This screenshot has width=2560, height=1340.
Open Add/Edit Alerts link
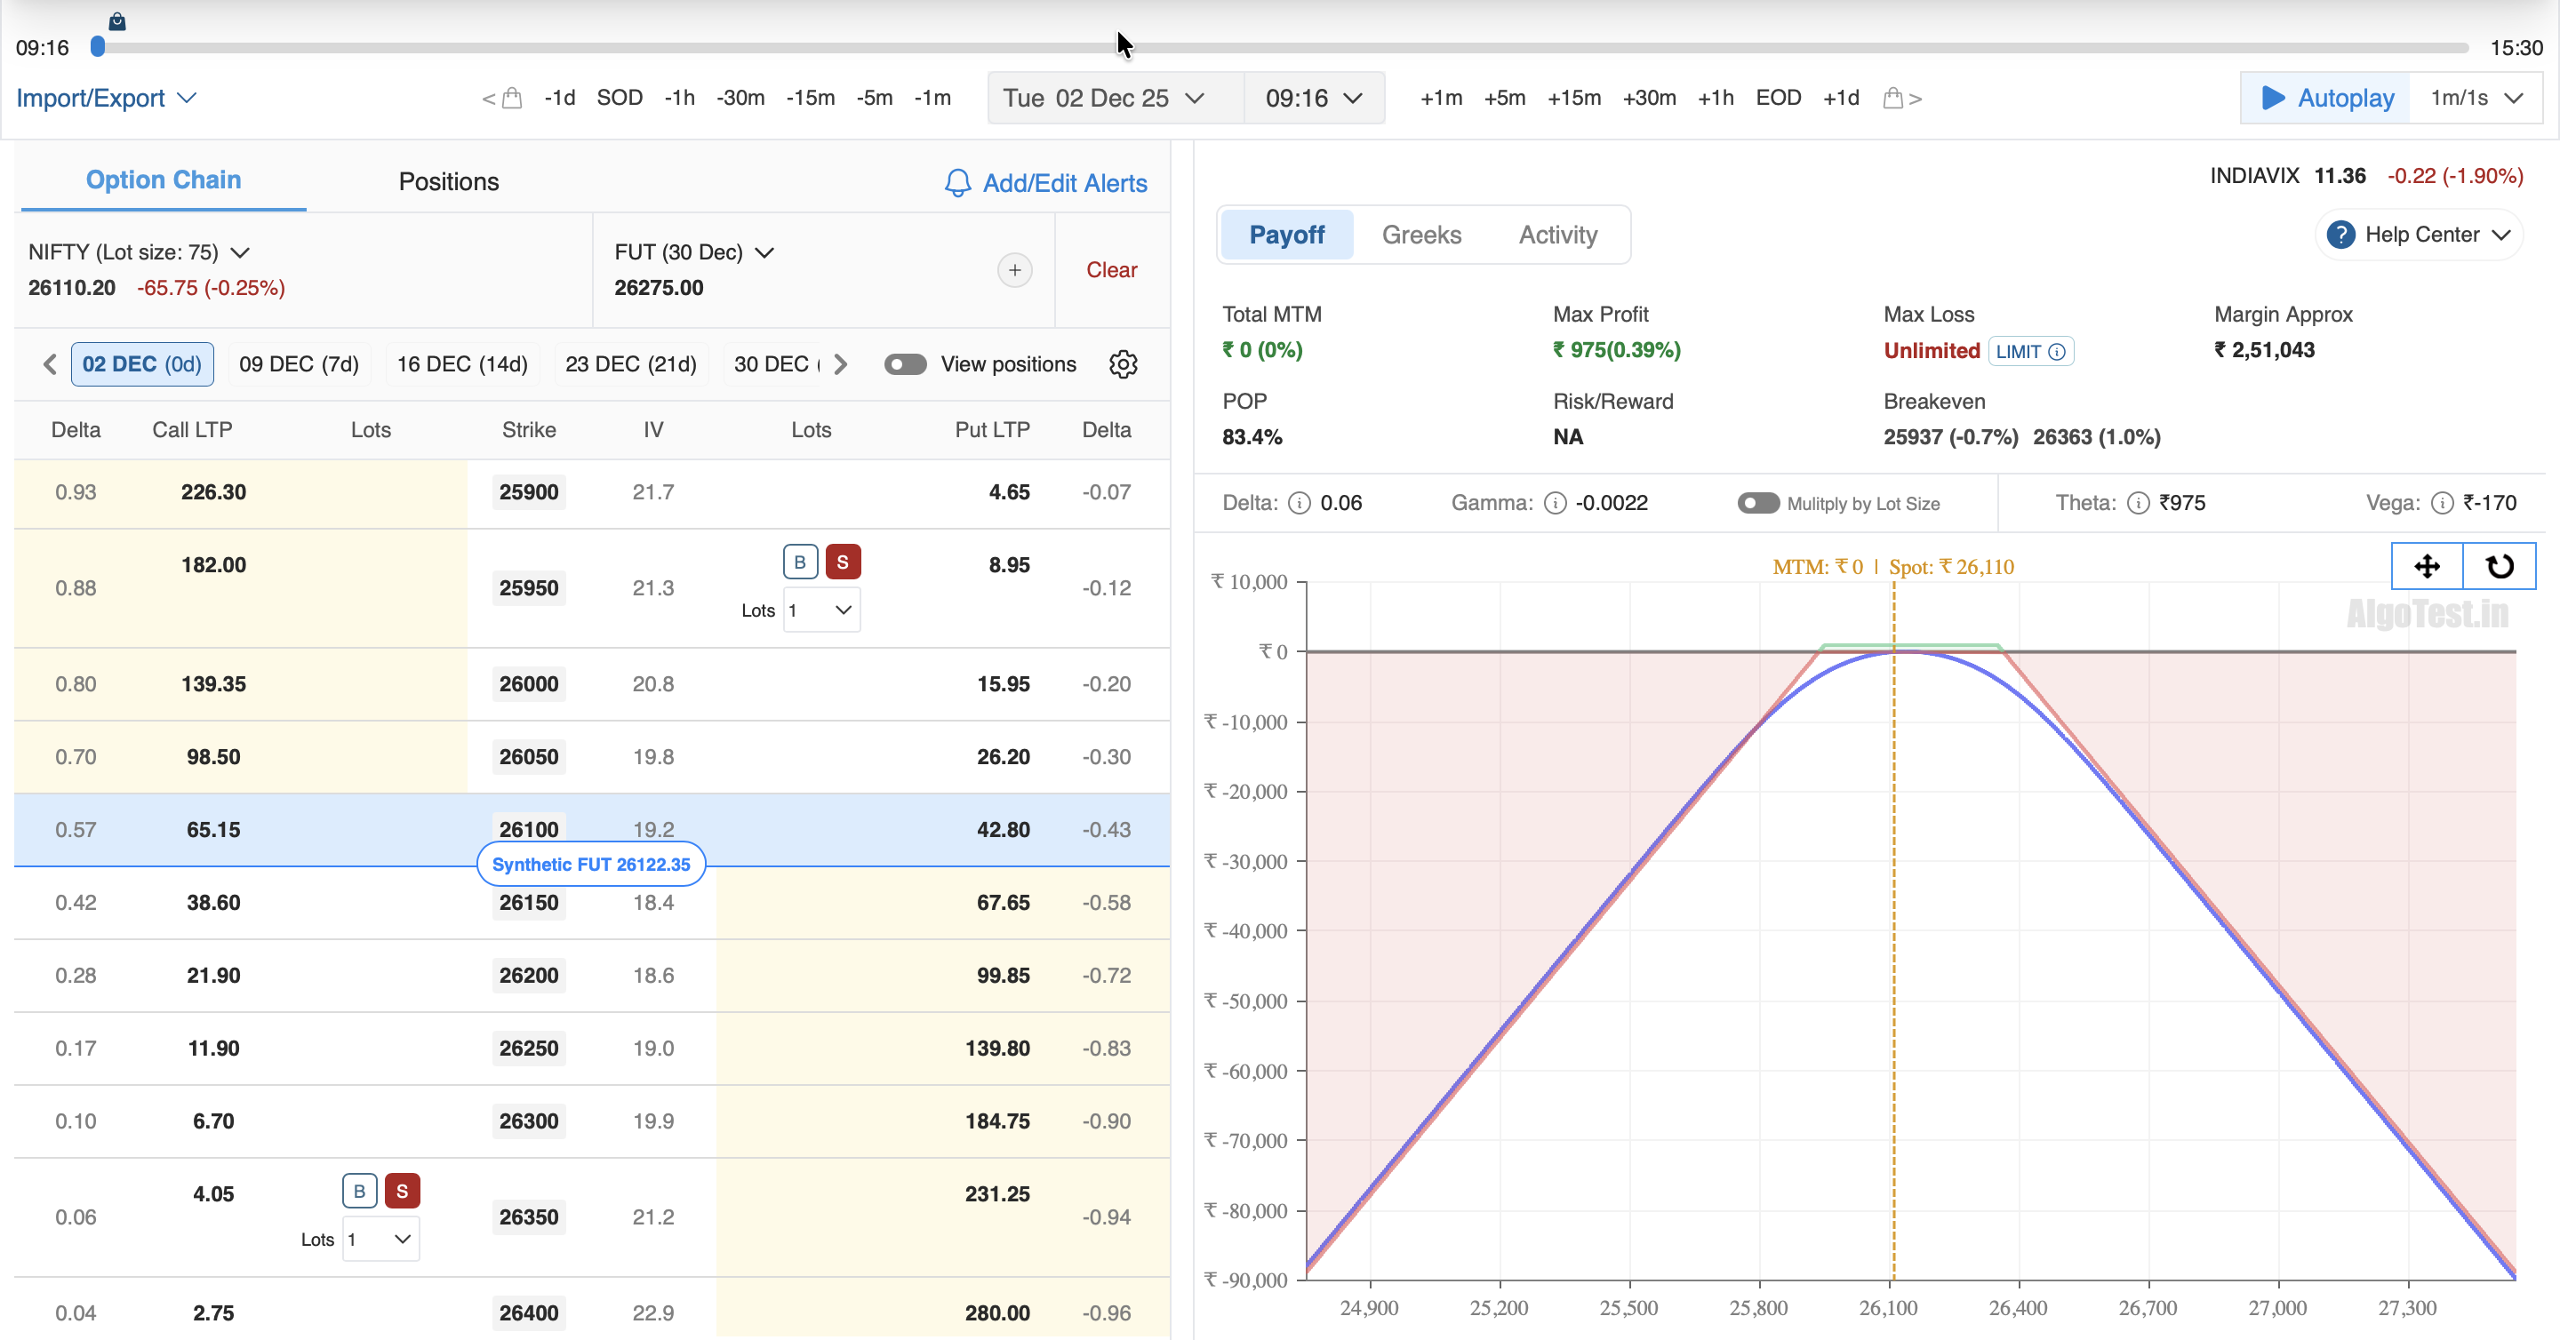click(x=1045, y=184)
